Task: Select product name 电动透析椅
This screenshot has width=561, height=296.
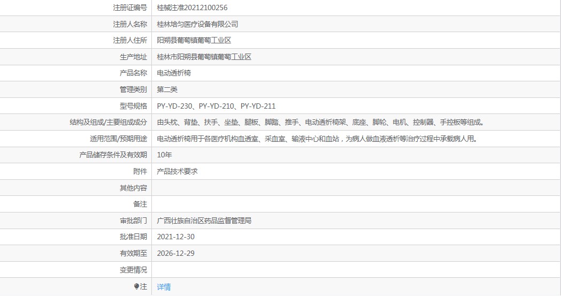Action: tap(174, 73)
